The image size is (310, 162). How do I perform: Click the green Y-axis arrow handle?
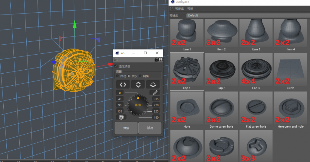tap(75, 25)
